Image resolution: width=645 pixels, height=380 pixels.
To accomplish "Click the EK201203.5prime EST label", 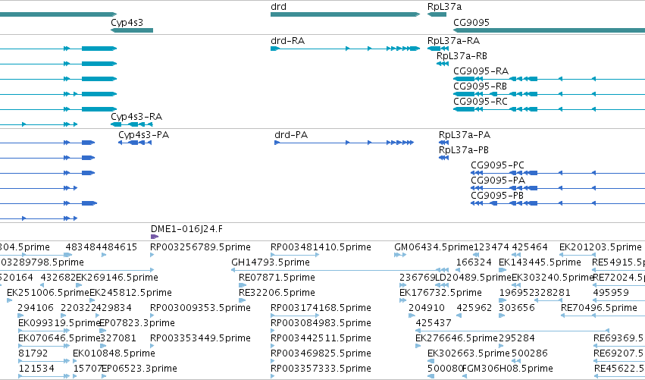I will coord(600,247).
